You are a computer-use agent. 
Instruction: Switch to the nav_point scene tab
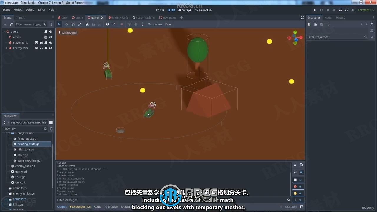[x=168, y=18]
